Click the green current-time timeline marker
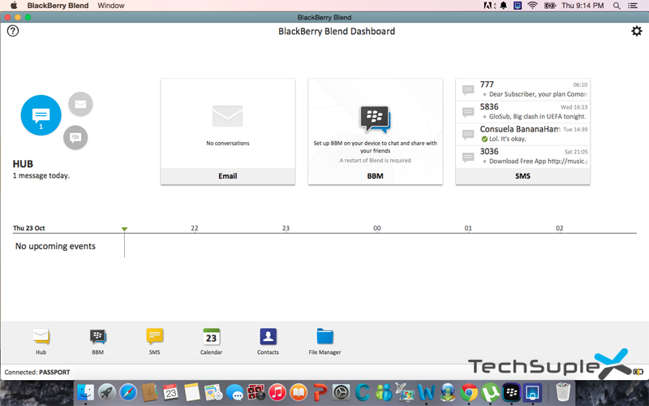The height and width of the screenshot is (406, 649). 124,230
